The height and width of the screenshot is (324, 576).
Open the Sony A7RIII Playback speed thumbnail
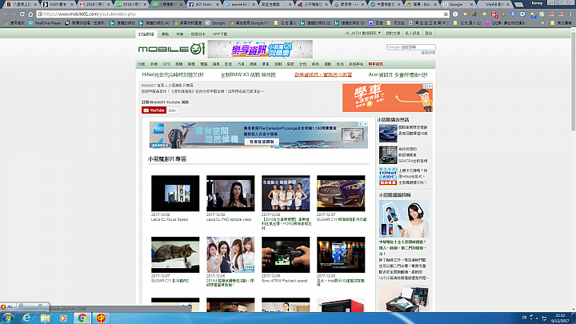click(286, 254)
